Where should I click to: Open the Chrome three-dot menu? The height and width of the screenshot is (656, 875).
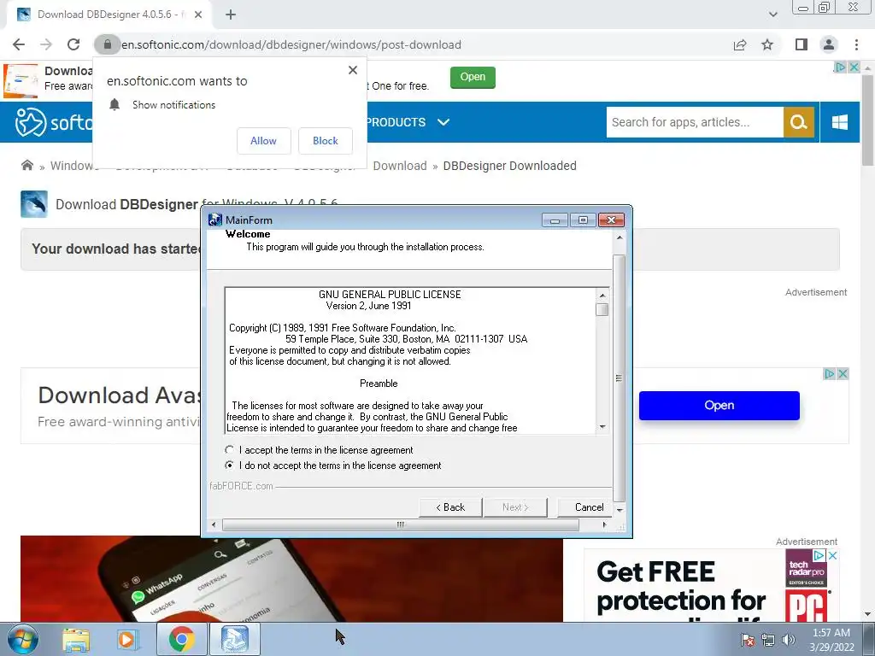856,44
